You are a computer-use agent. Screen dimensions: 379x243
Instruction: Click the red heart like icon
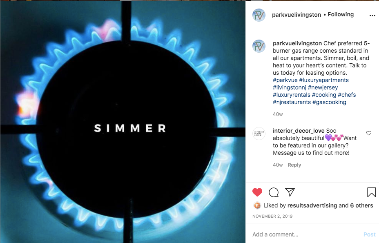tap(257, 192)
